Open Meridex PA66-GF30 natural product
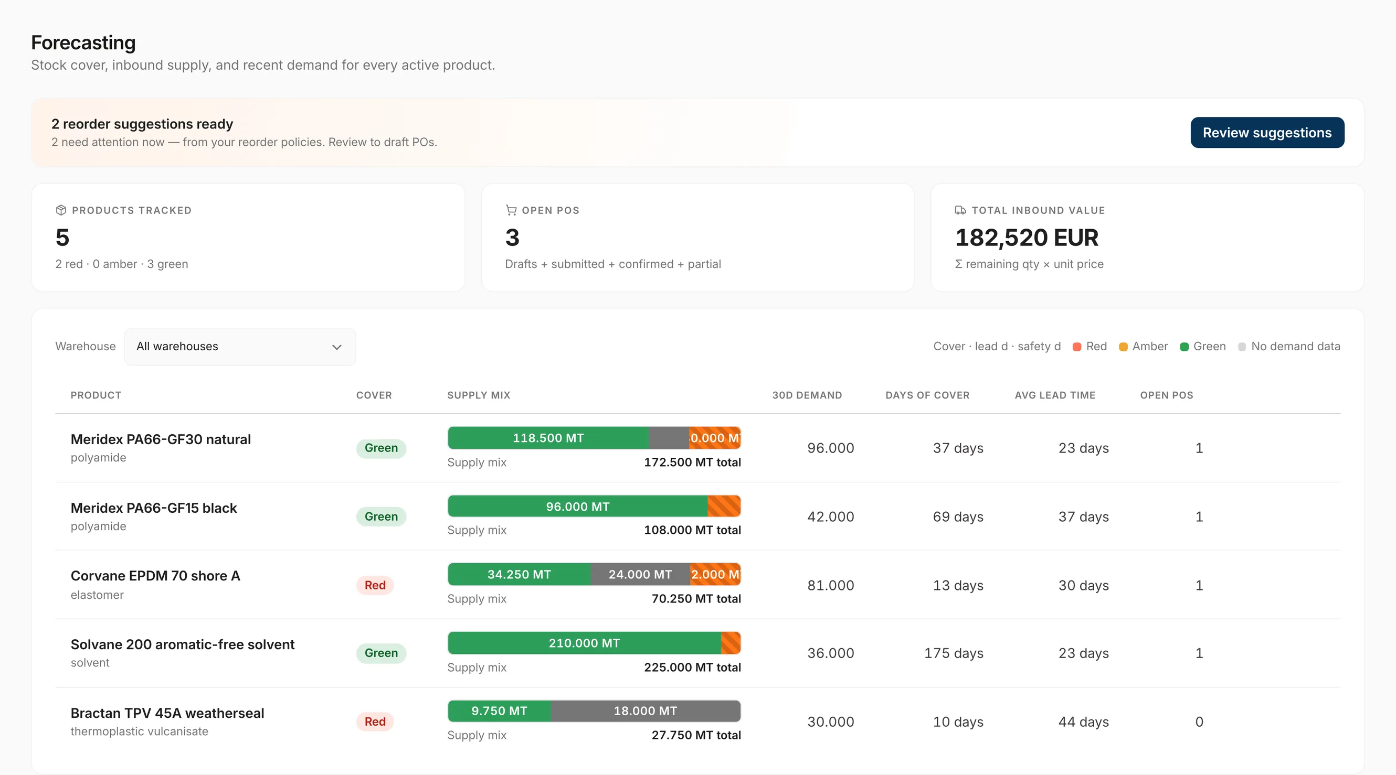Viewport: 1396px width, 775px height. (x=161, y=439)
